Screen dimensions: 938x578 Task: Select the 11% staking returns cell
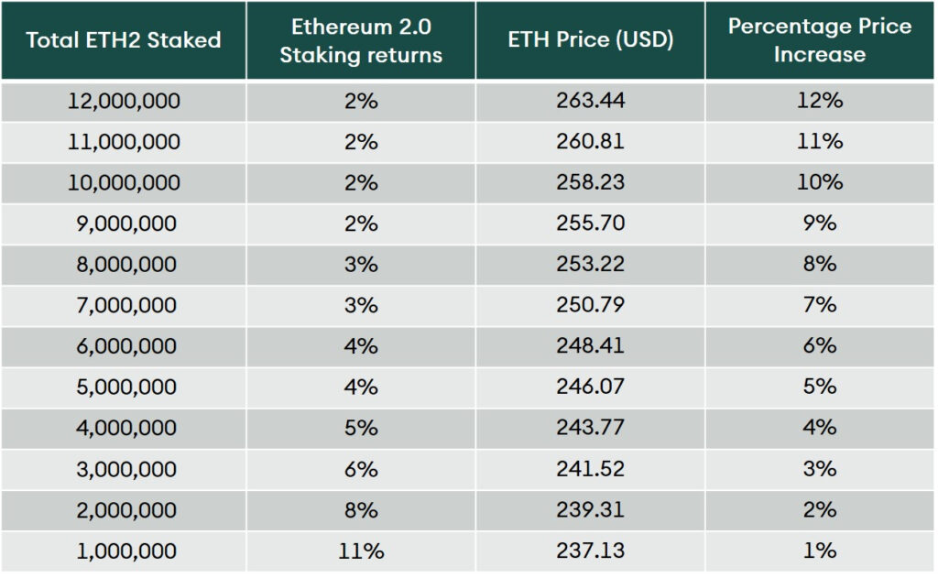361,551
